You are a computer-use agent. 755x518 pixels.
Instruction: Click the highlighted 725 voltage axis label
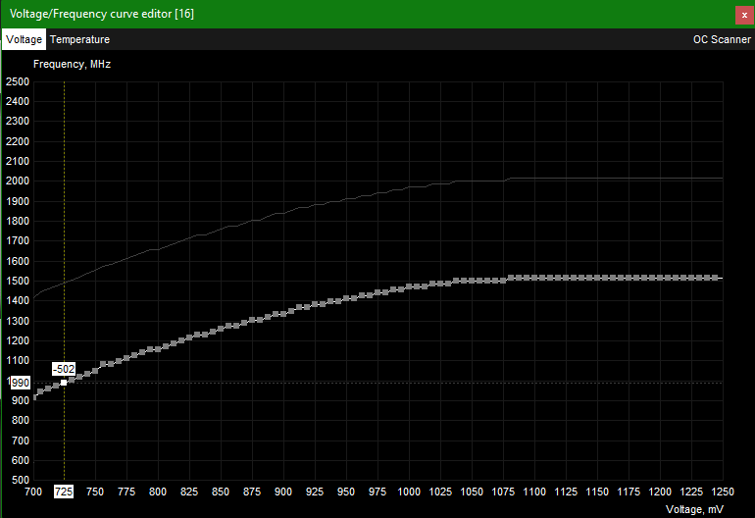(64, 492)
